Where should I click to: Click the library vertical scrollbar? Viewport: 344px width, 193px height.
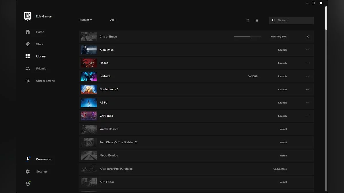click(326, 18)
